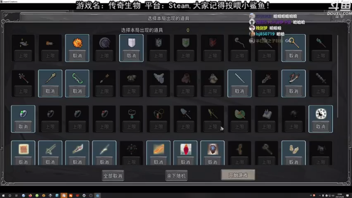Select the golden magnifier staff item

pyautogui.click(x=294, y=43)
